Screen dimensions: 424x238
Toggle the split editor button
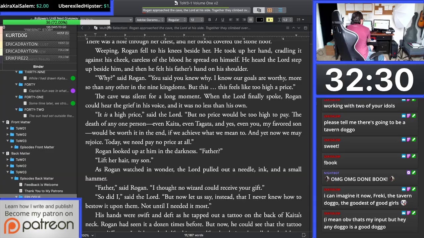[x=305, y=28]
